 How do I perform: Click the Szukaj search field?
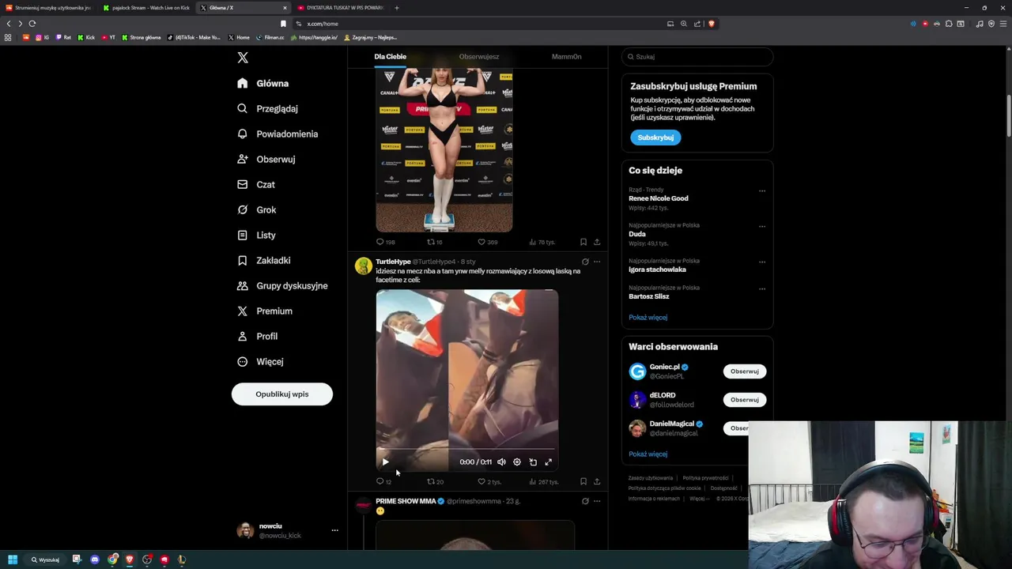pyautogui.click(x=697, y=57)
